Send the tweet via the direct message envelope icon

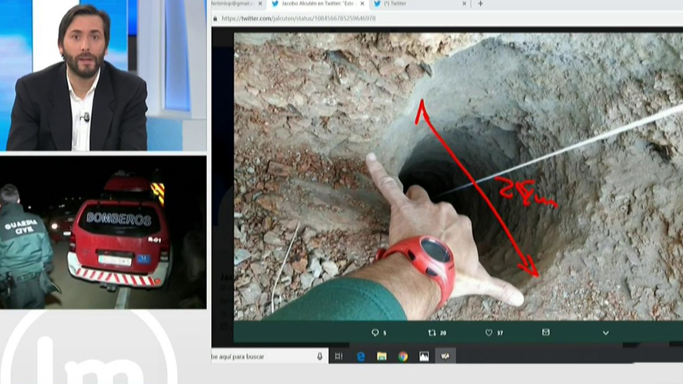(546, 332)
